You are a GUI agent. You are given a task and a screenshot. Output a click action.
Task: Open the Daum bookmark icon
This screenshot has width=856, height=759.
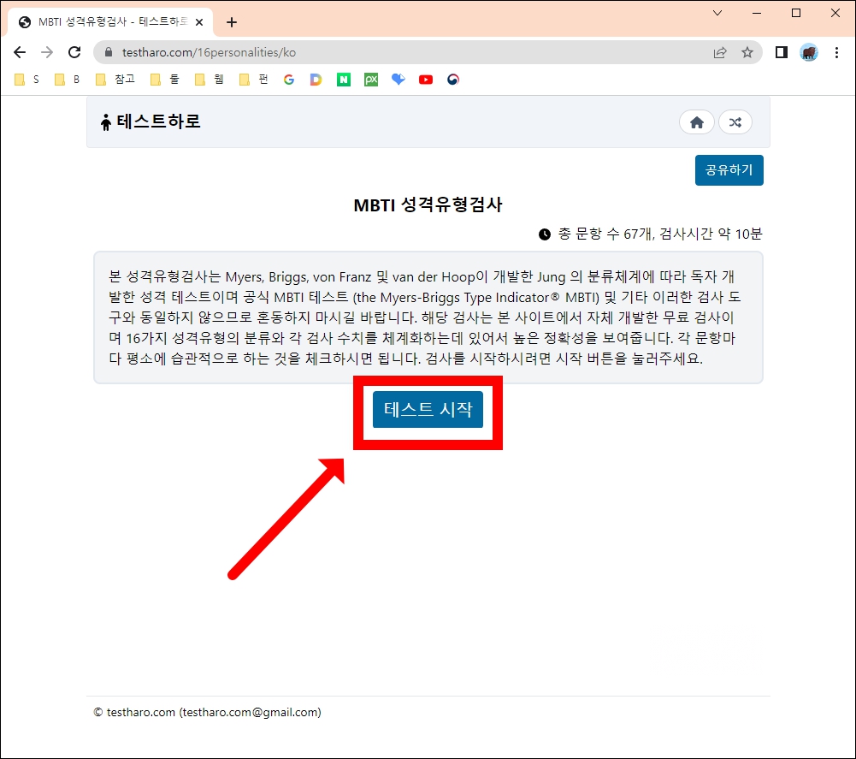pyautogui.click(x=316, y=79)
